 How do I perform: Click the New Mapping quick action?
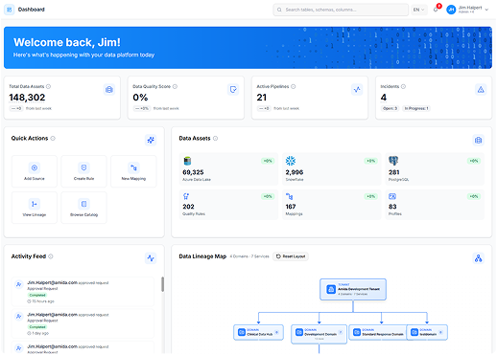point(133,171)
